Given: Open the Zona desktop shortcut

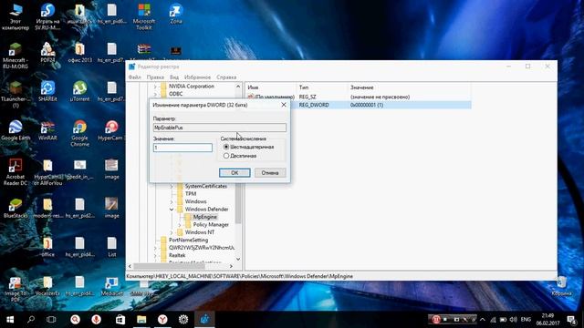Looking at the screenshot, I should 176,14.
